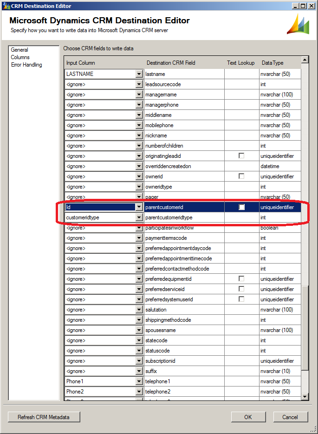Click the preferredcontactmethodcode field cell
Image resolution: width=318 pixels, height=434 pixels.
[x=184, y=269]
